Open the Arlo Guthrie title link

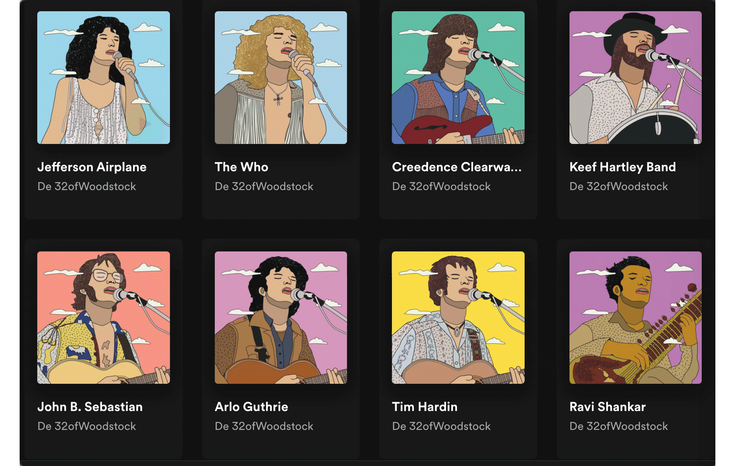tap(251, 407)
